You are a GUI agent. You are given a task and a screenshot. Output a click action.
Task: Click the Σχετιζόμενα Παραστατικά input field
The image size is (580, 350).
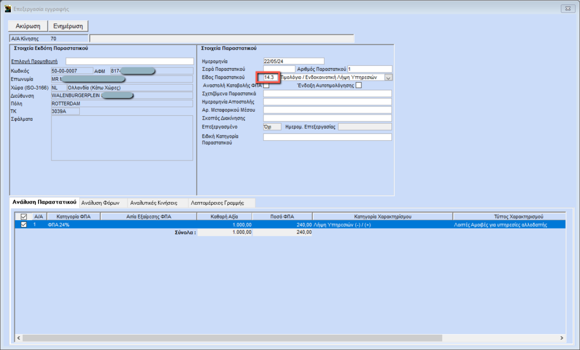pos(327,94)
